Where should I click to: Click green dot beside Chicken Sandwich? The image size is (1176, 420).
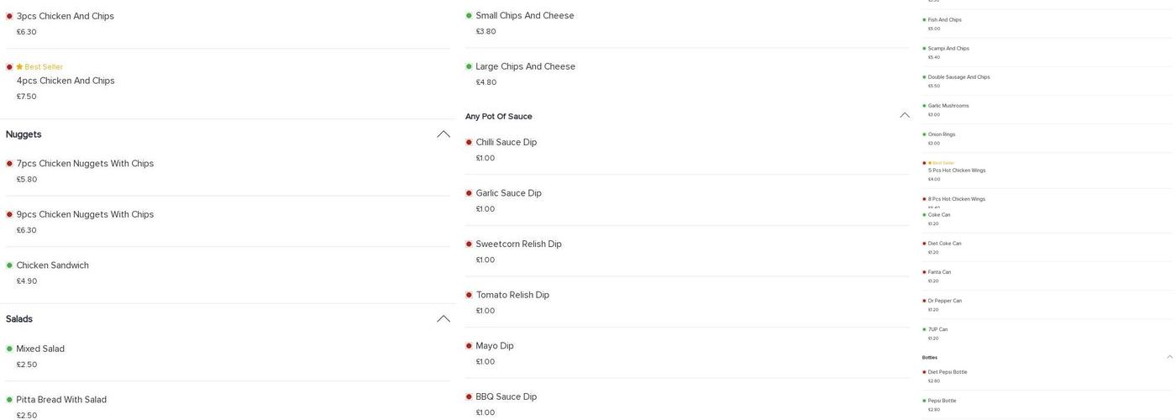click(9, 265)
